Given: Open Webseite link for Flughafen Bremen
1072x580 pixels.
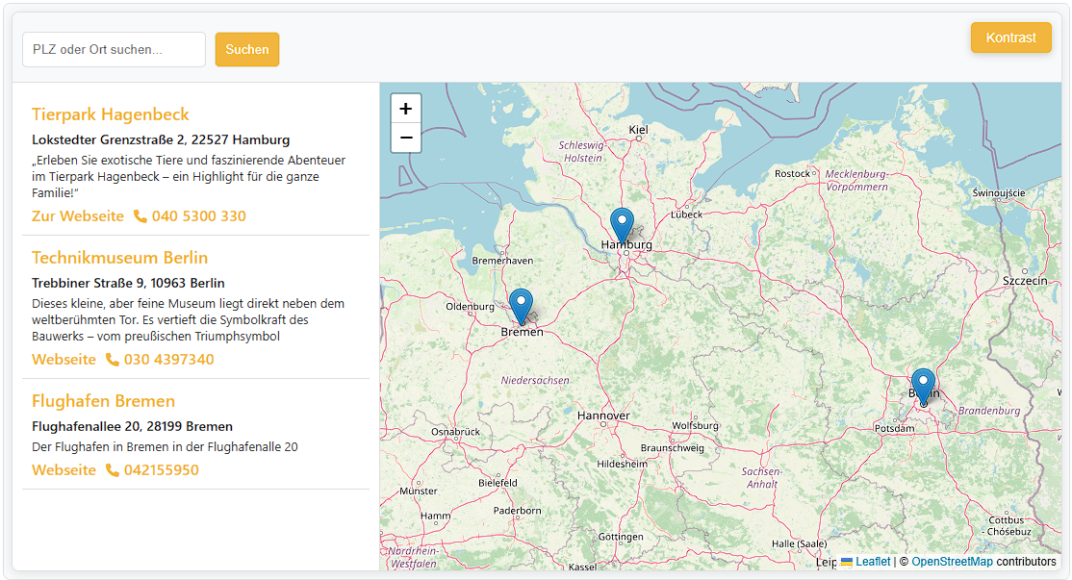Looking at the screenshot, I should (x=64, y=470).
